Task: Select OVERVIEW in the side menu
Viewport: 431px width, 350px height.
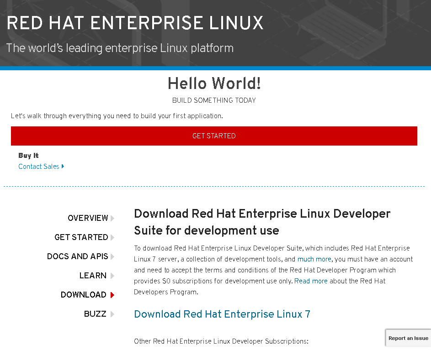Action: pyautogui.click(x=88, y=218)
